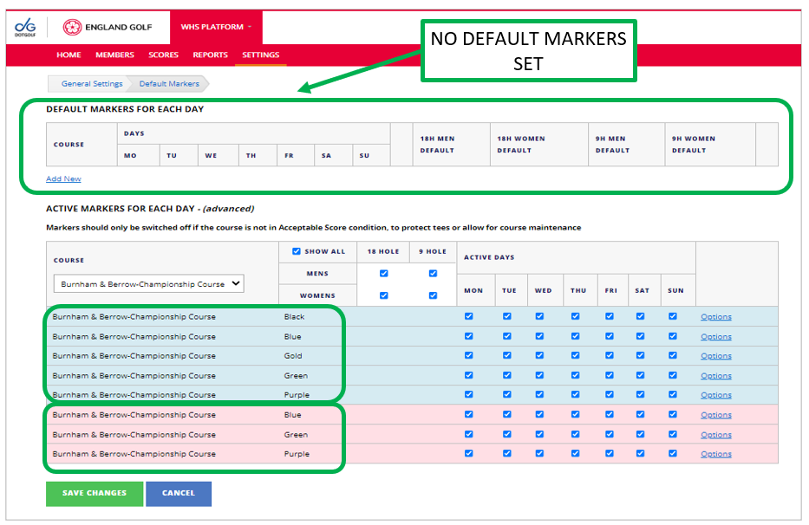The width and height of the screenshot is (809, 525).
Task: Open the Reports menu
Action: pos(210,55)
